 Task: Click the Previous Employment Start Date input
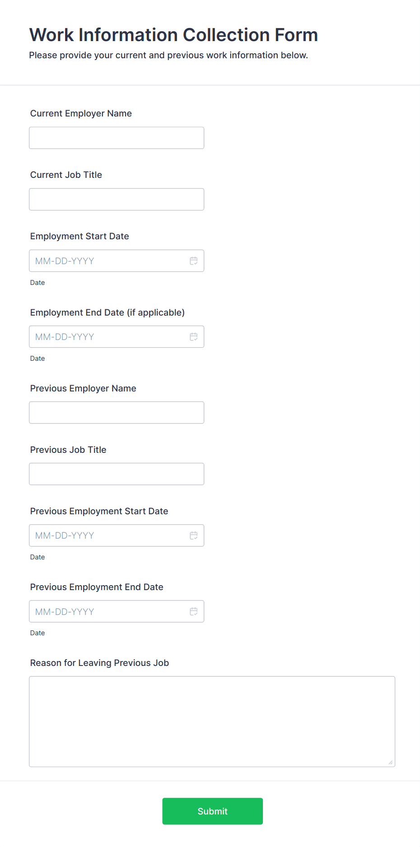tap(104, 535)
